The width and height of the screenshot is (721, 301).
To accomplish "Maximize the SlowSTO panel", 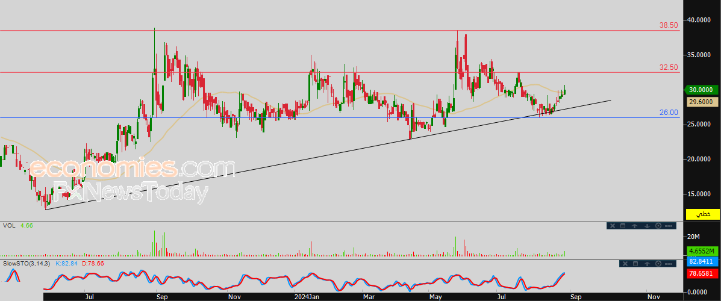I will click(635, 264).
